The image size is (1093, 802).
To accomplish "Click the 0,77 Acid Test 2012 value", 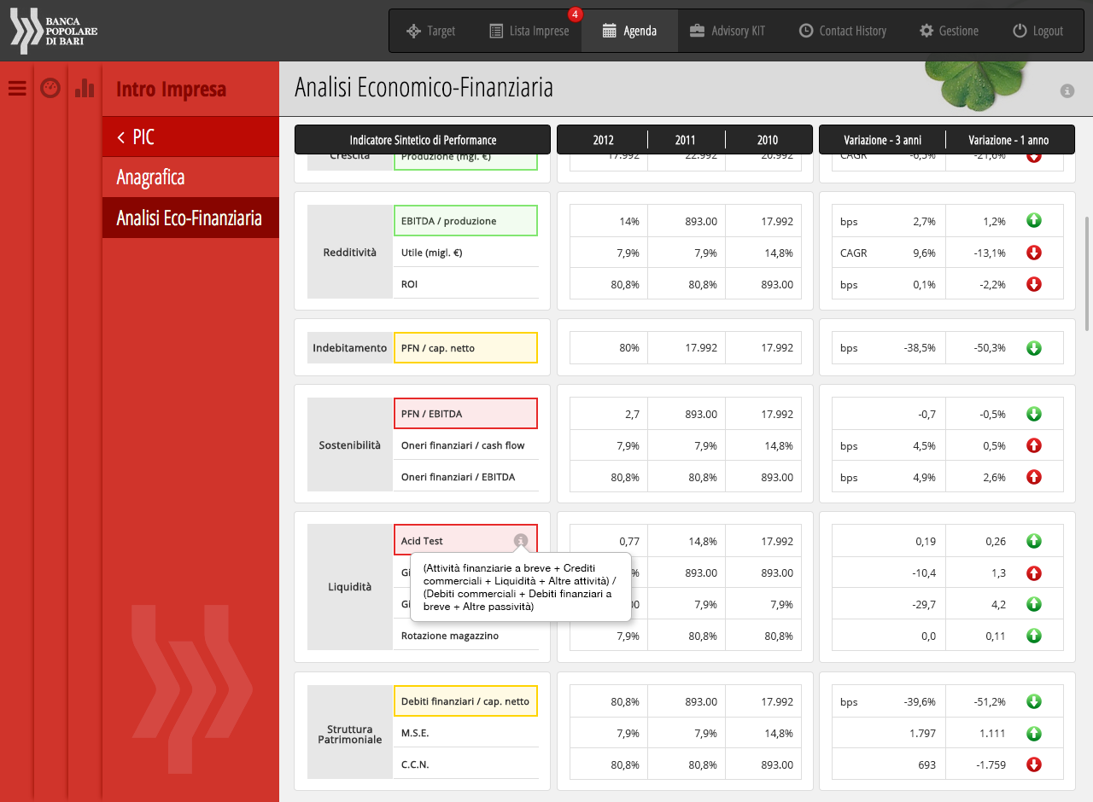I will coord(628,541).
